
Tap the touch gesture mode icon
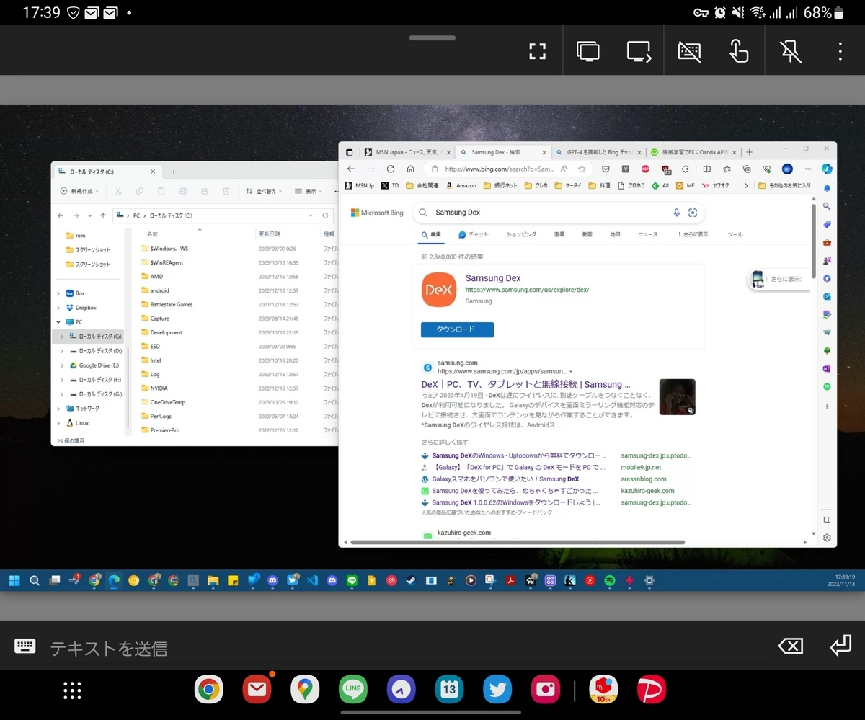(739, 51)
